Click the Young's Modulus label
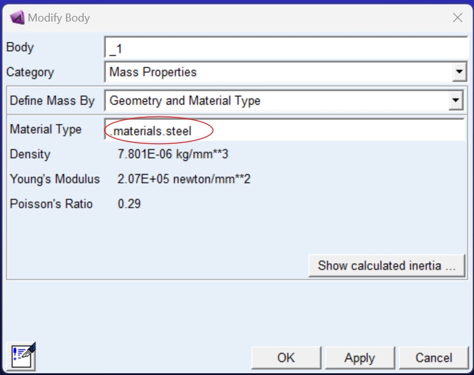 [x=55, y=179]
